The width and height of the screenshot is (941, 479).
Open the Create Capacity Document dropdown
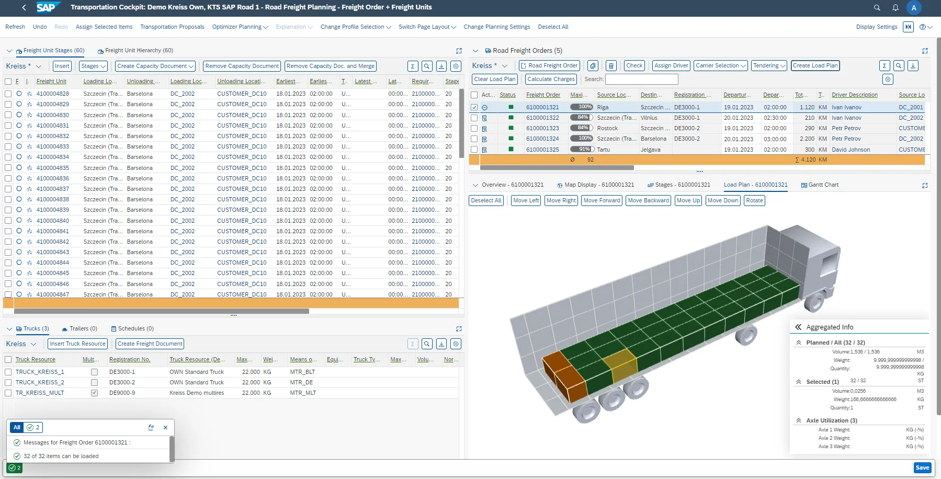pyautogui.click(x=155, y=66)
